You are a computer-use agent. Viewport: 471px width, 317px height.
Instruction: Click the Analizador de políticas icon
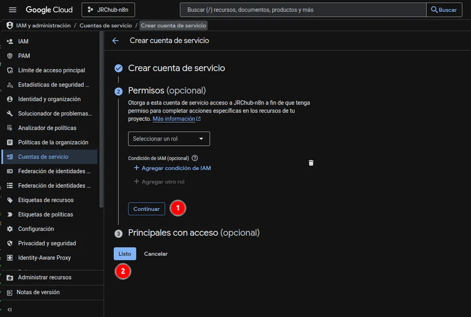click(10, 128)
